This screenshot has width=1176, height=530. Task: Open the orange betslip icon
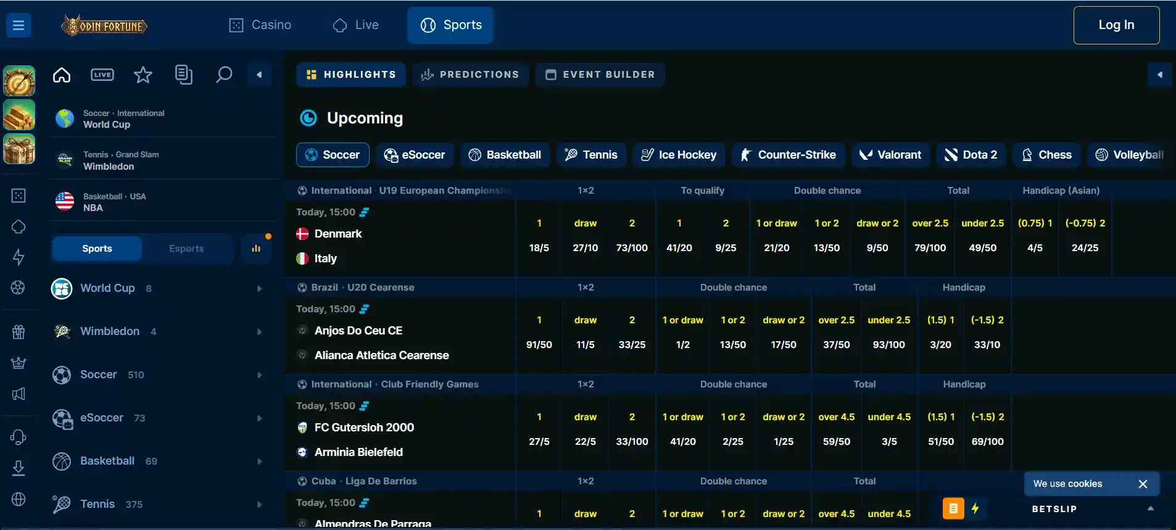tap(953, 508)
